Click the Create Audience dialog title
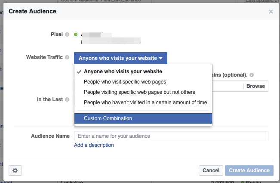The height and width of the screenshot is (183, 280). 33,11
